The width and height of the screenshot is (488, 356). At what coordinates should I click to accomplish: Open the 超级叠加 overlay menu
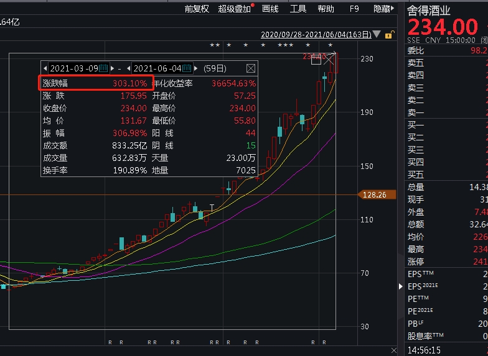tap(234, 9)
